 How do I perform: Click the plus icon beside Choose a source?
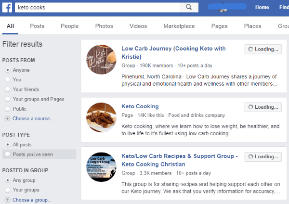coord(7,118)
